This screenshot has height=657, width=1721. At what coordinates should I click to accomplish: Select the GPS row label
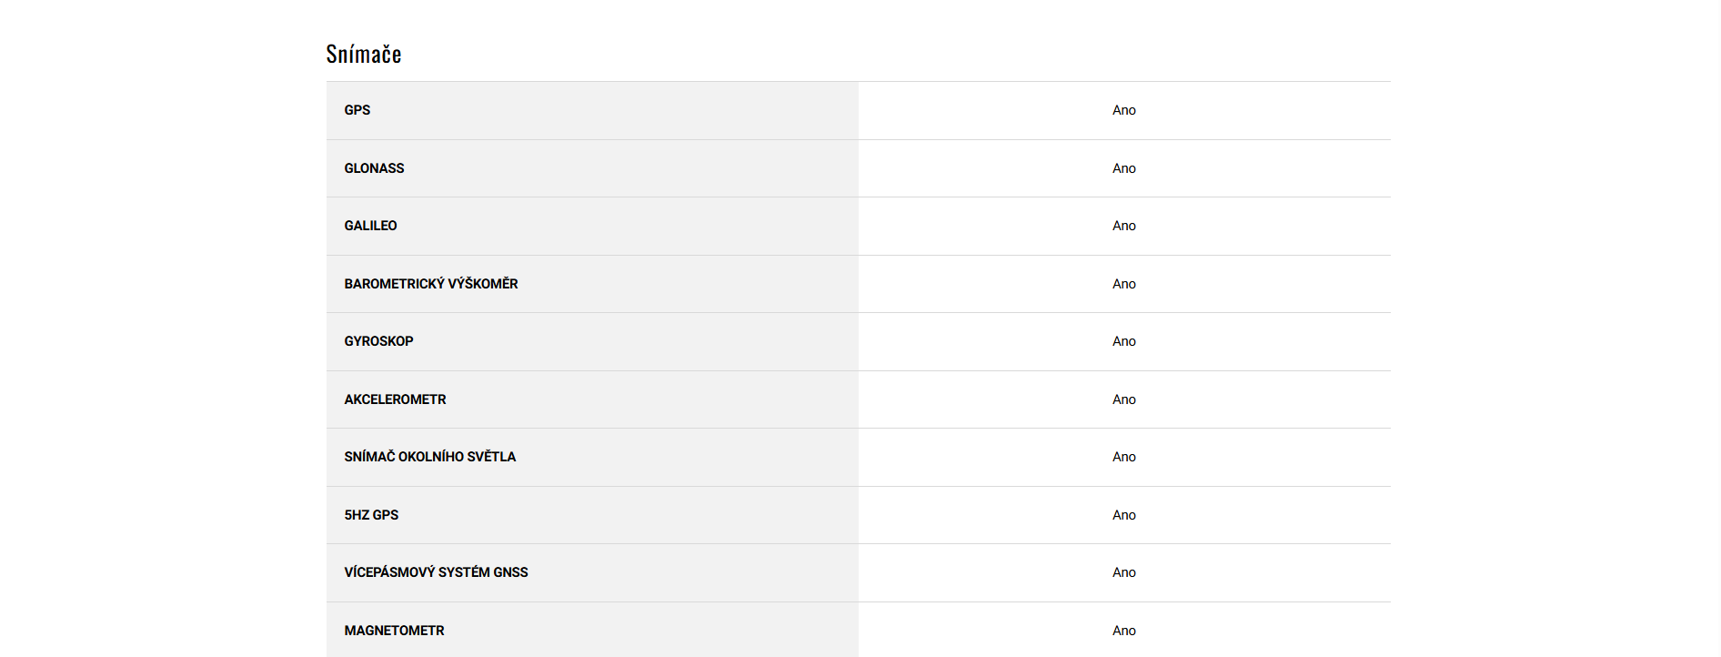tap(357, 110)
